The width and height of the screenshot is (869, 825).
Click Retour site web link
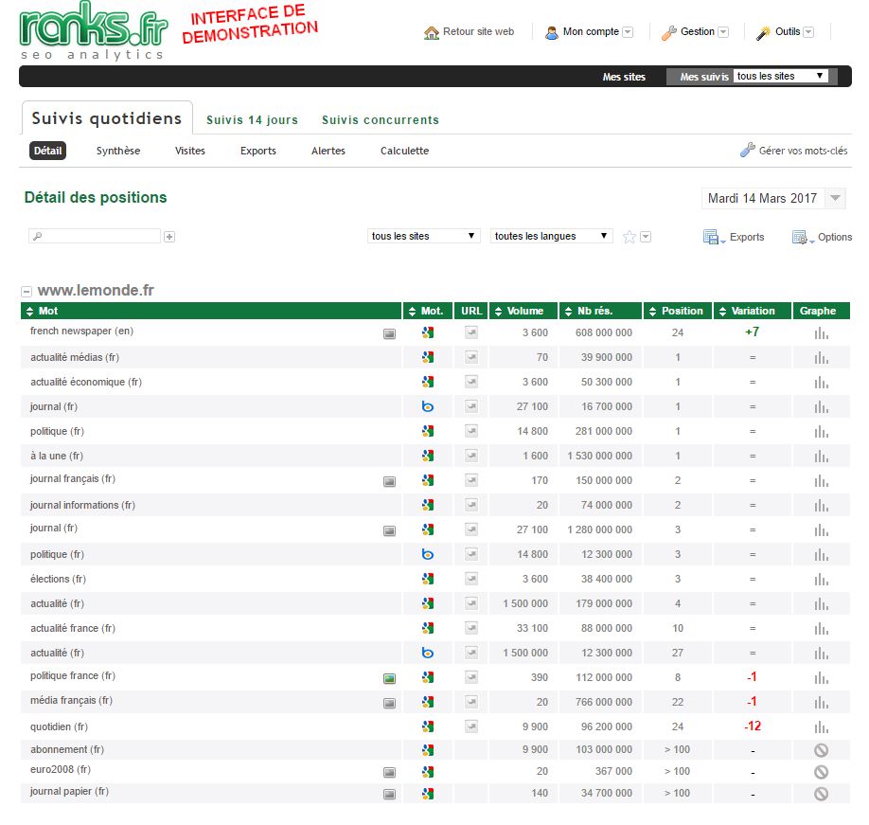[x=469, y=31]
